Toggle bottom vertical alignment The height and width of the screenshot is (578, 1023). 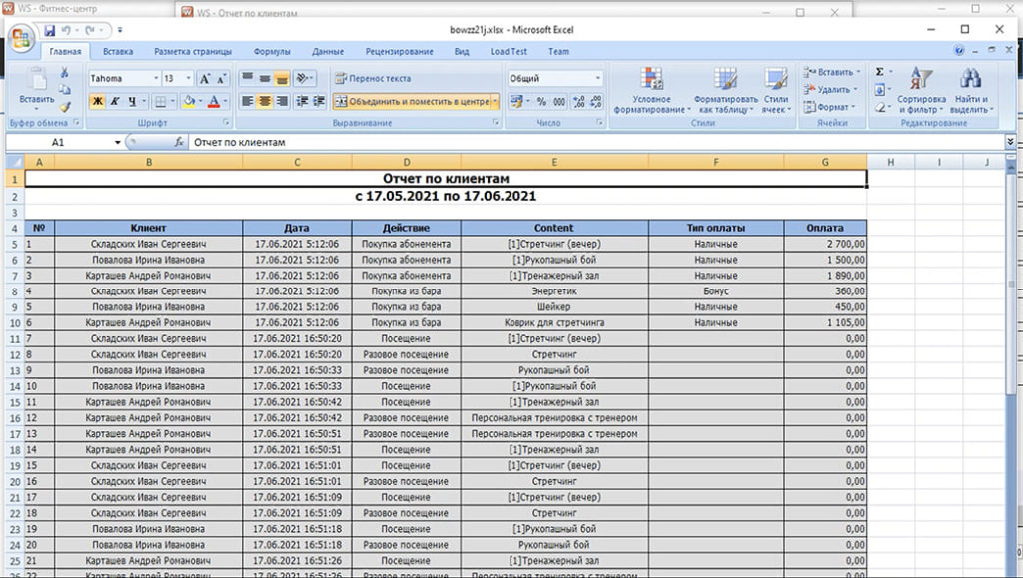[x=281, y=78]
